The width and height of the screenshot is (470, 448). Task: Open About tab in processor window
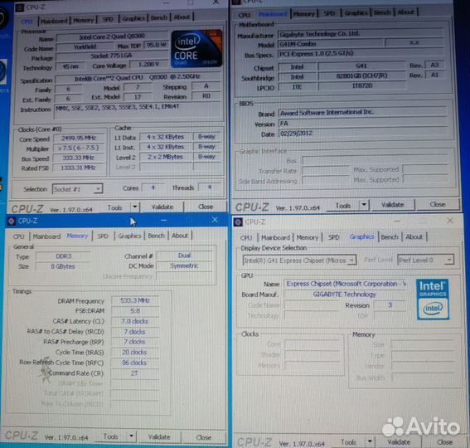click(182, 17)
